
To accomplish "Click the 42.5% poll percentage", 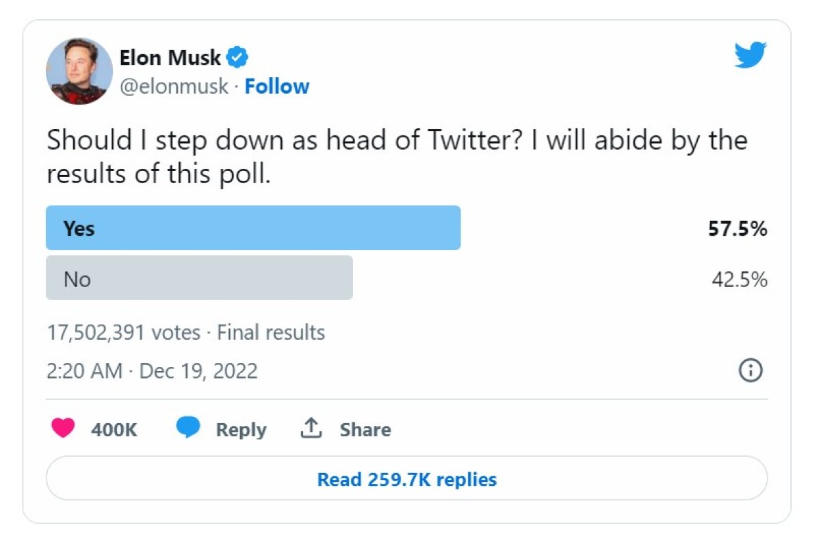I will (739, 279).
